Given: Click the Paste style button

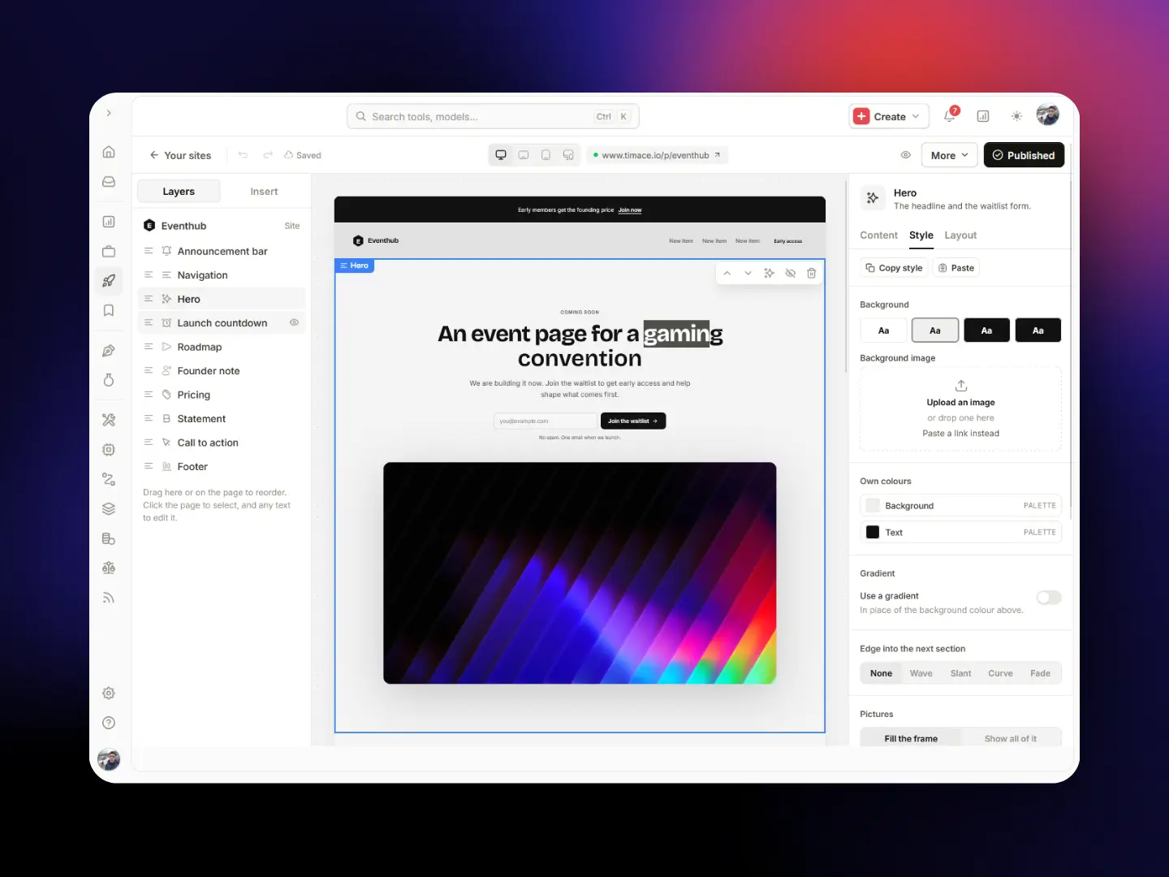Looking at the screenshot, I should pos(955,268).
